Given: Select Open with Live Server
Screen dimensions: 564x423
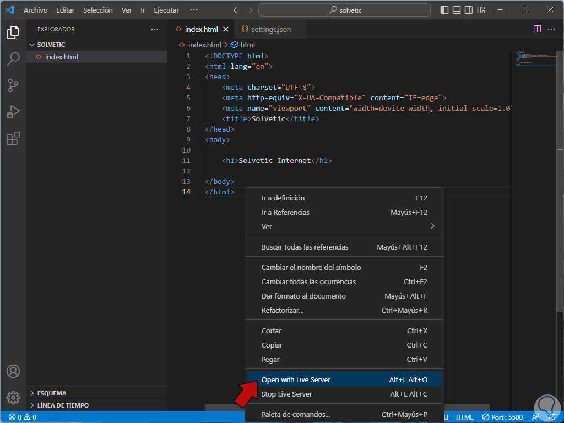Looking at the screenshot, I should point(296,379).
